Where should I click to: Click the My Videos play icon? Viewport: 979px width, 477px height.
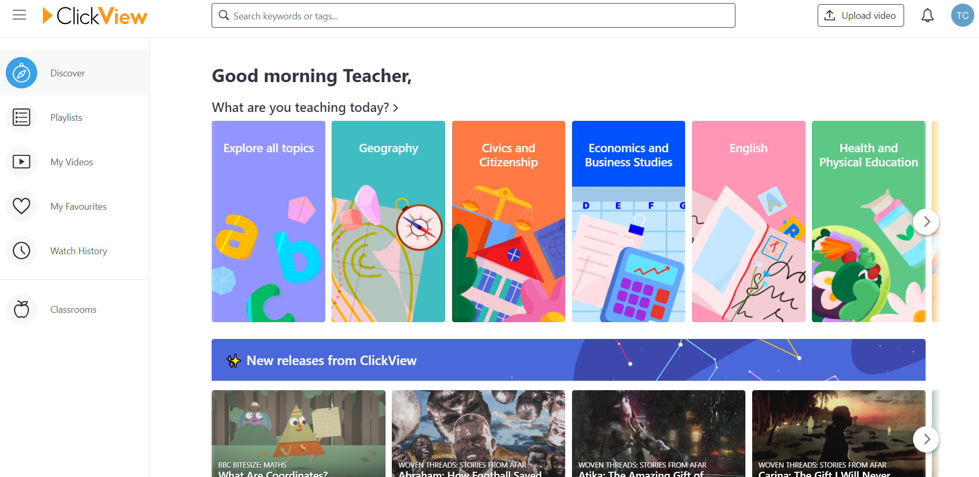coord(21,162)
